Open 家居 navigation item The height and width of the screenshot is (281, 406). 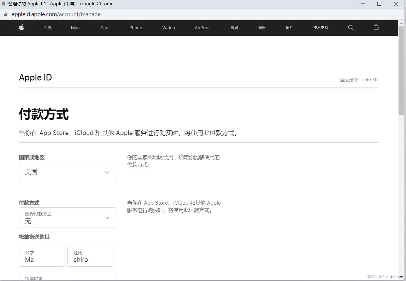(x=234, y=28)
